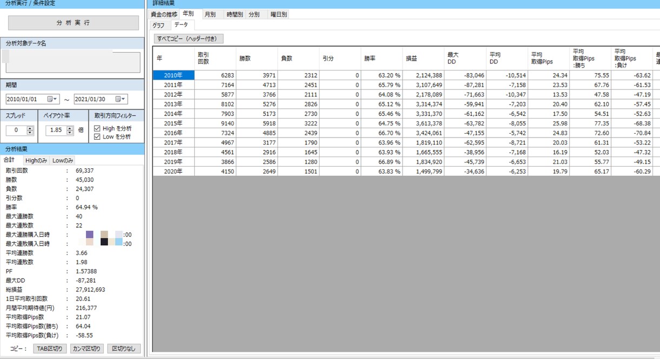Click the 総損益 value 27,912,693
660x359 pixels.
point(90,290)
